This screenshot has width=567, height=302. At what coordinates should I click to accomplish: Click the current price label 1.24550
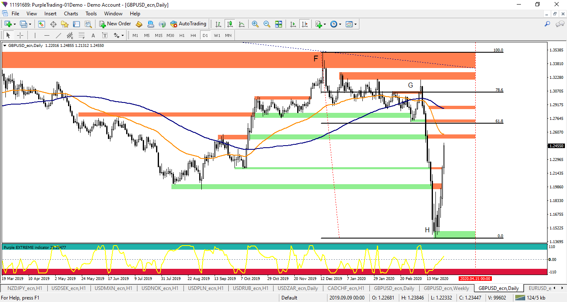[x=556, y=146]
